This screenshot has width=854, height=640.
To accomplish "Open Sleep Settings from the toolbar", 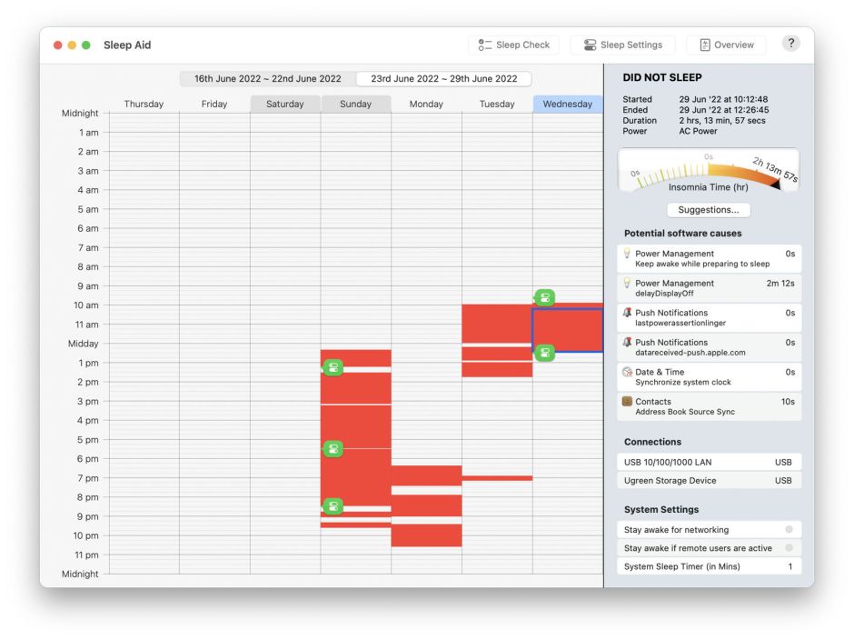I will pos(623,45).
